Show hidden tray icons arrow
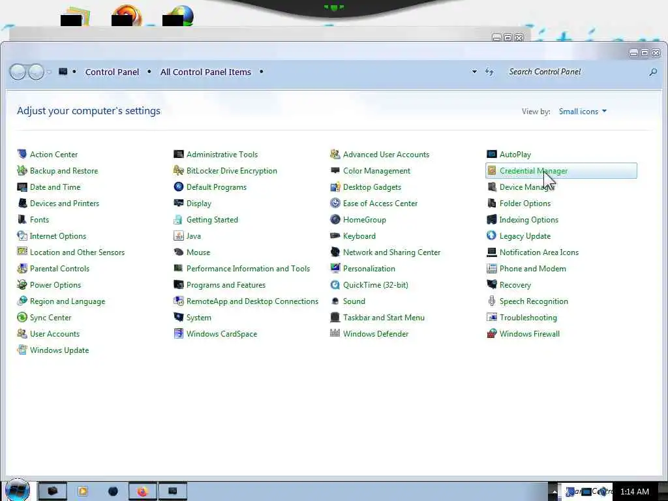668x501 pixels. click(x=554, y=492)
